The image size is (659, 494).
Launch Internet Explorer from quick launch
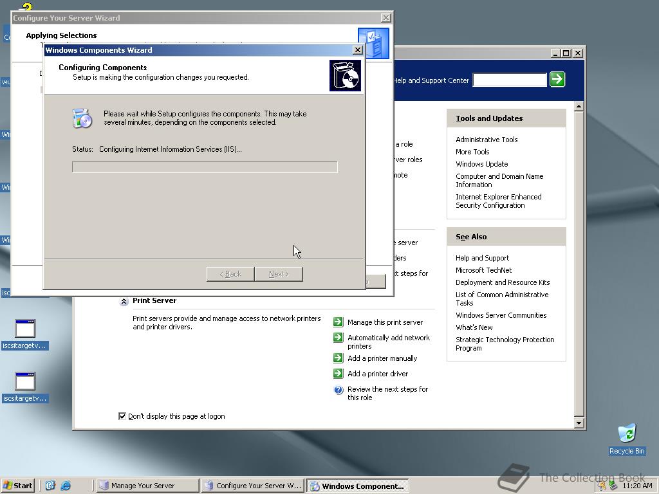click(66, 486)
